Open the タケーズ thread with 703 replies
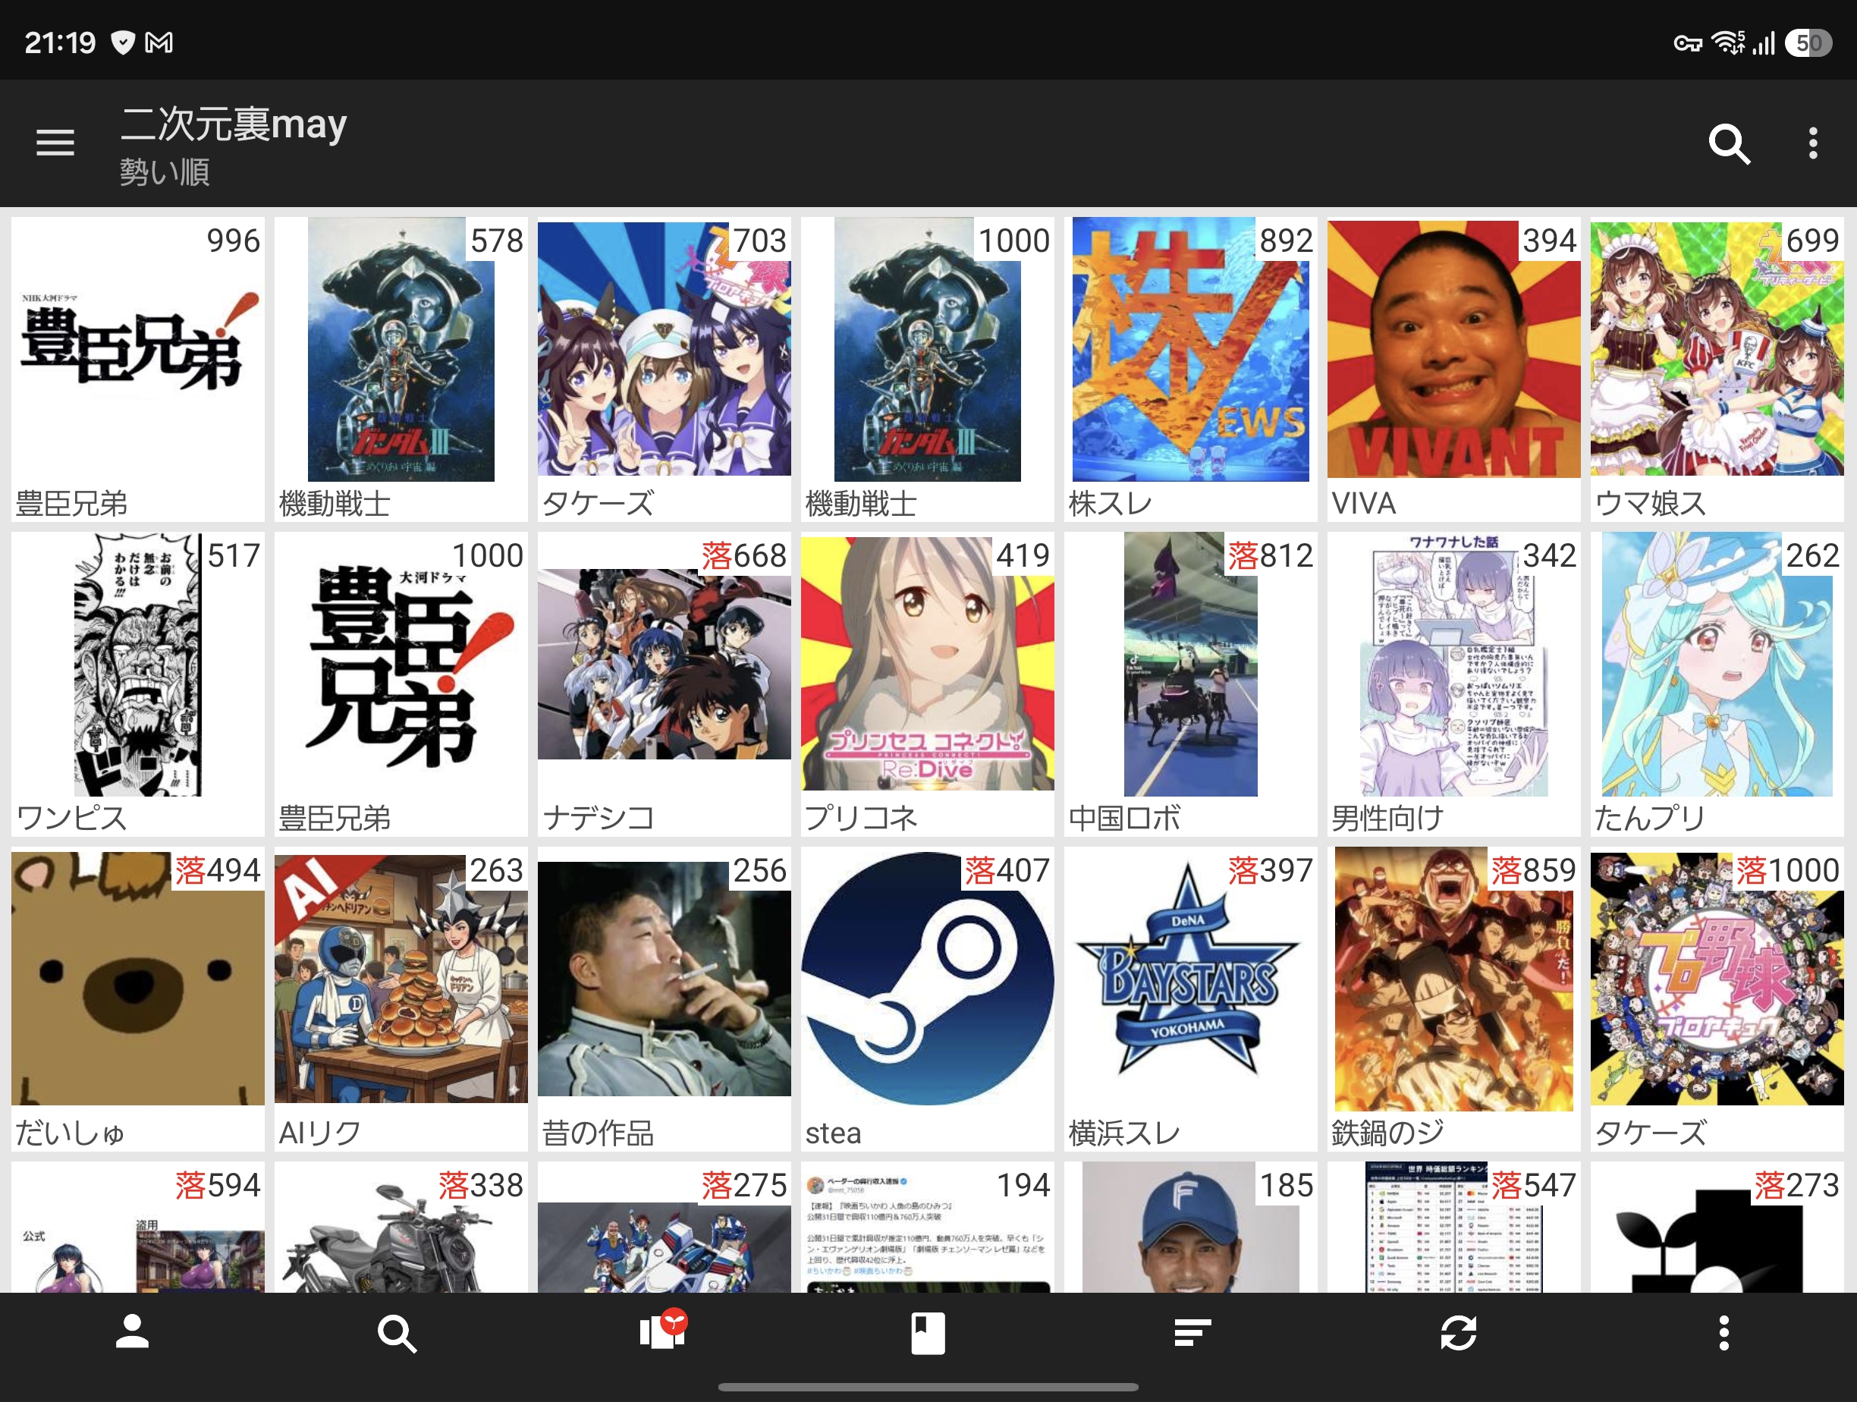This screenshot has width=1857, height=1402. [664, 369]
